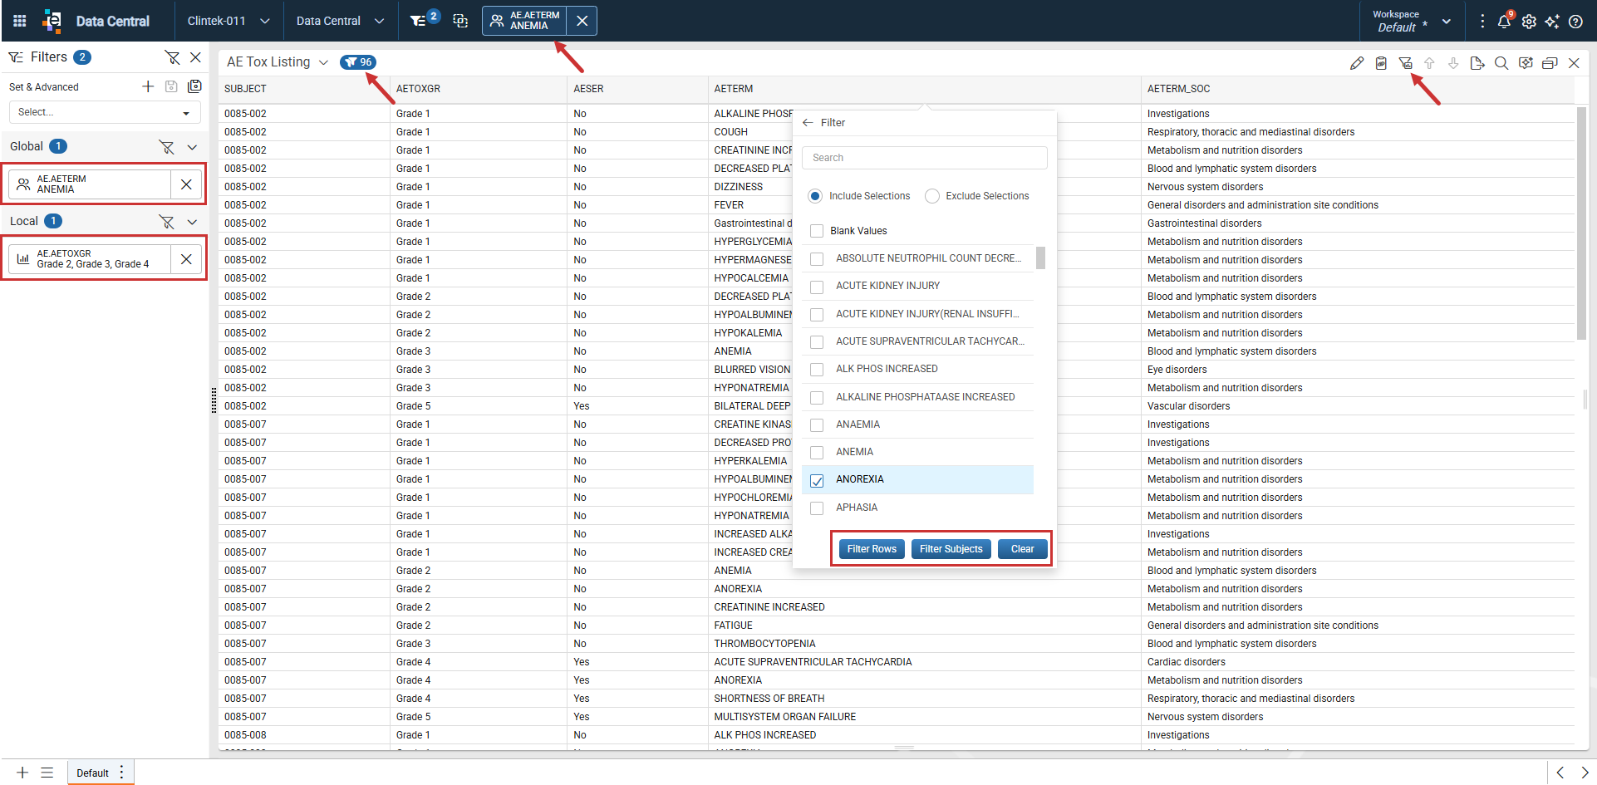Open the vertical three-dot menu in top bar
This screenshot has height=785, width=1597.
[1482, 21]
